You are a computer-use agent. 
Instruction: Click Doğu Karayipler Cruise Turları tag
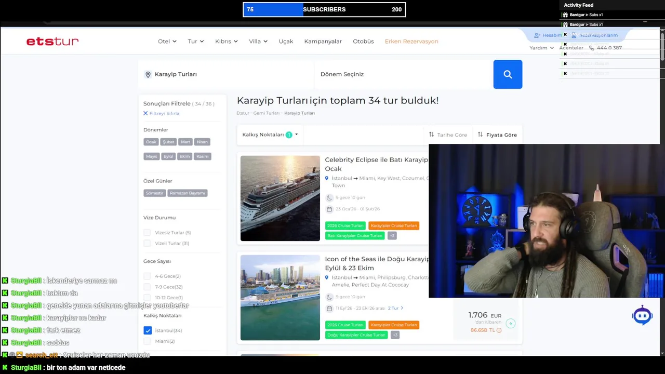click(356, 335)
